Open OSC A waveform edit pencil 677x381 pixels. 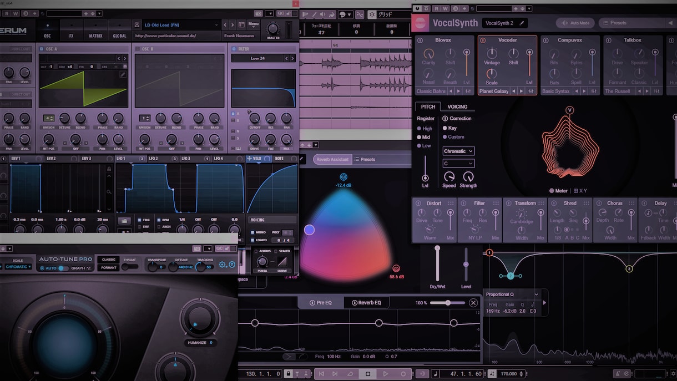pos(123,74)
